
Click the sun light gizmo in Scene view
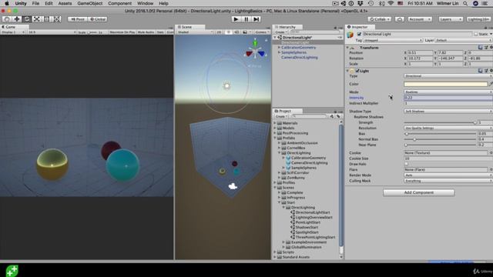(226, 85)
